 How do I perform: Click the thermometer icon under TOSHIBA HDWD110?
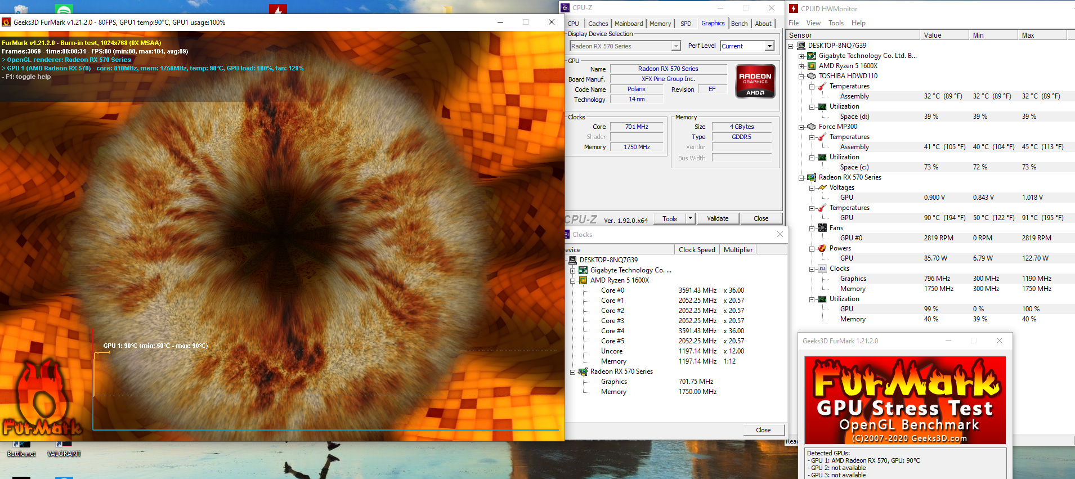pyautogui.click(x=822, y=86)
